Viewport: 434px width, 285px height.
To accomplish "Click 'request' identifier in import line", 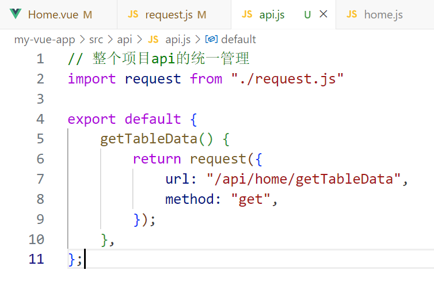I will click(153, 80).
